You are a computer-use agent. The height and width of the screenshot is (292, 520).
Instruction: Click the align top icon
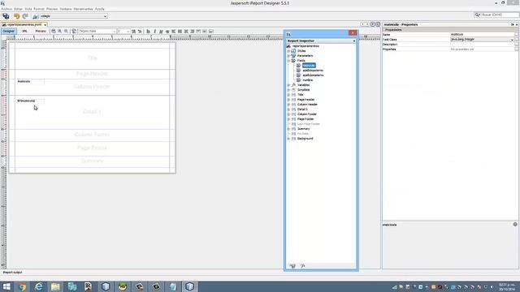198,31
